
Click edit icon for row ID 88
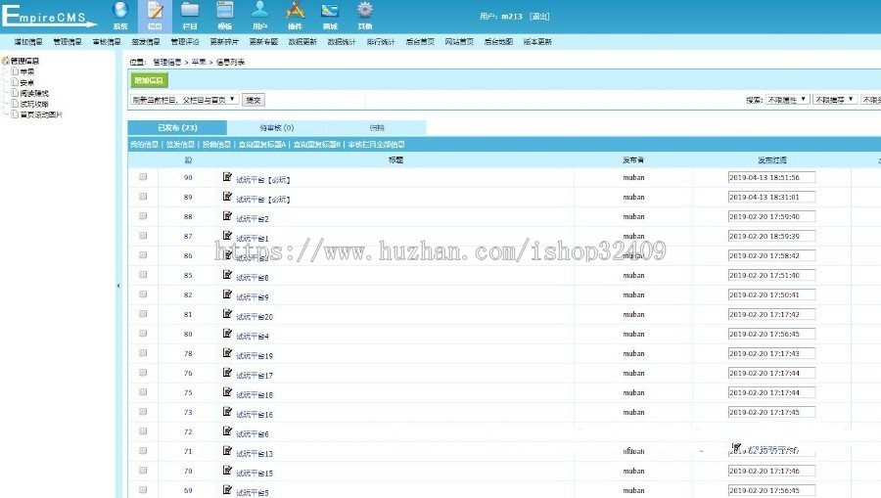coord(227,216)
